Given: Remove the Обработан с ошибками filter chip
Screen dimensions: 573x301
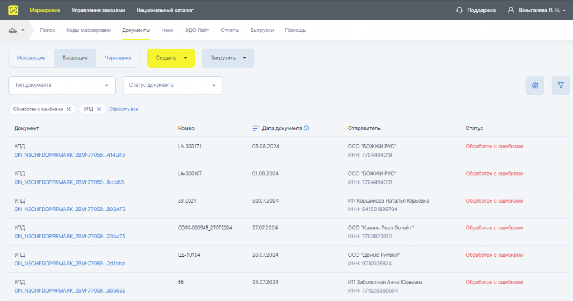Looking at the screenshot, I should coord(68,109).
